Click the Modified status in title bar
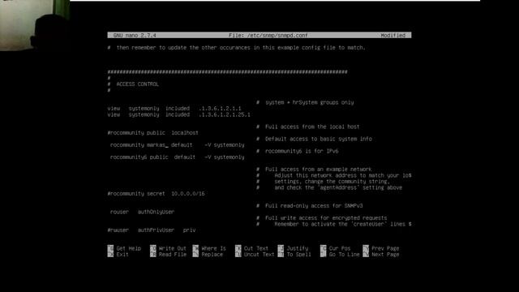The width and height of the screenshot is (519, 292). tap(392, 35)
